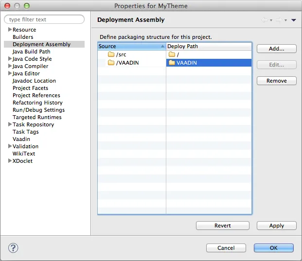Select the /VAADIN source row text

click(127, 63)
